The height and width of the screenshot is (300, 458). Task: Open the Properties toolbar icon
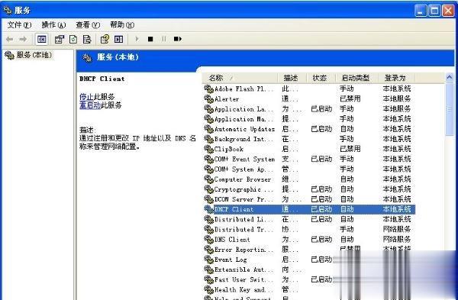pyautogui.click(x=60, y=39)
